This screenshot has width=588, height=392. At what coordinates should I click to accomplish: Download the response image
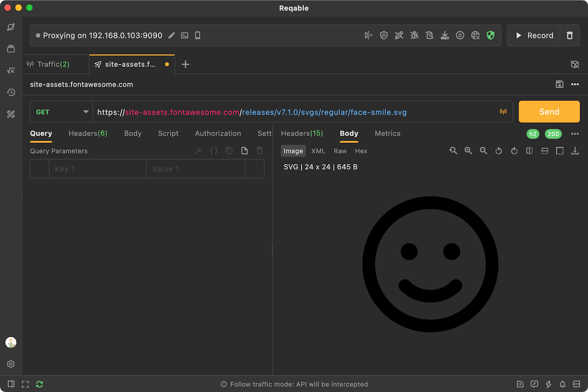(x=575, y=151)
